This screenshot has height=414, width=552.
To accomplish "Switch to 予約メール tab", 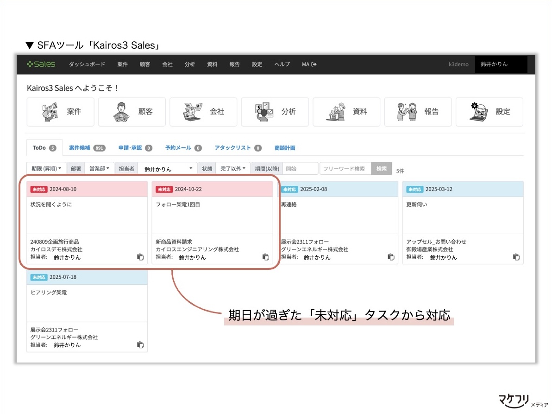I will (183, 148).
